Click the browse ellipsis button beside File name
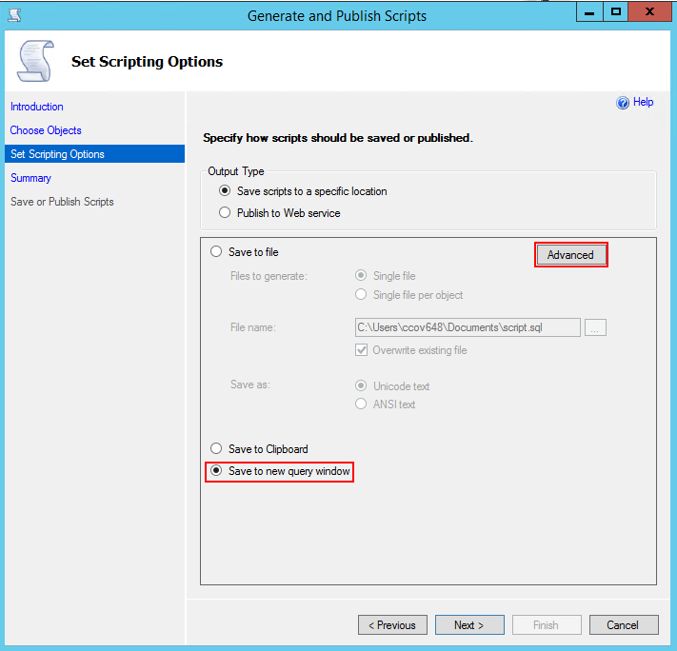Viewport: 677px width, 651px height. point(596,327)
